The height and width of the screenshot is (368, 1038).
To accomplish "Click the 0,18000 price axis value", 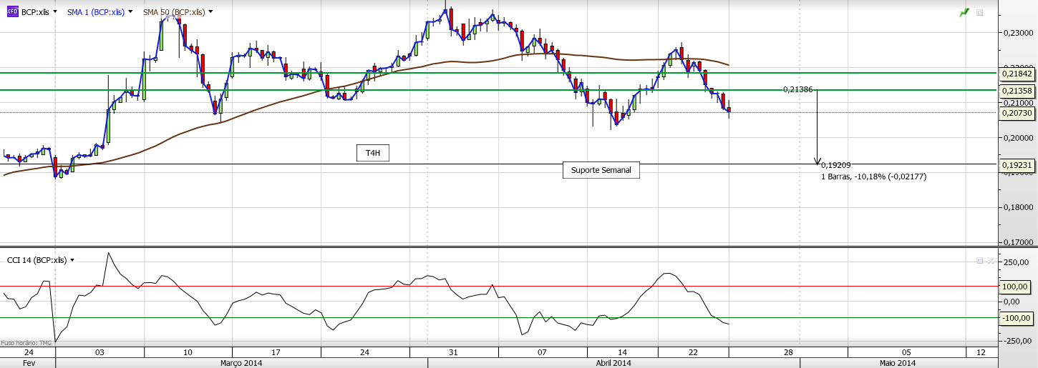I will [x=1019, y=208].
